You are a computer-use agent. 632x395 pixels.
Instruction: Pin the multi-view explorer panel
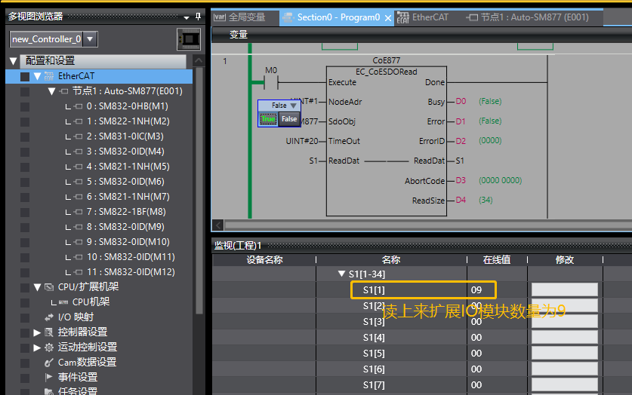coord(198,17)
